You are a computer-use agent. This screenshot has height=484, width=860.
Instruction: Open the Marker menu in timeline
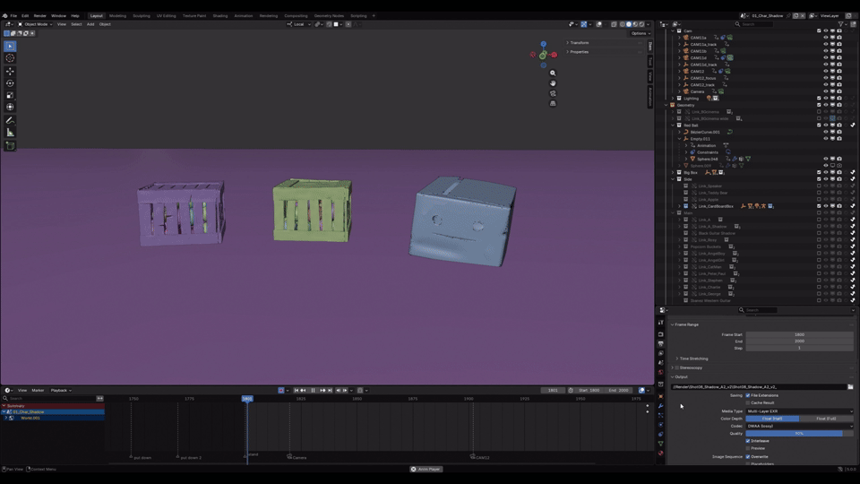point(38,390)
